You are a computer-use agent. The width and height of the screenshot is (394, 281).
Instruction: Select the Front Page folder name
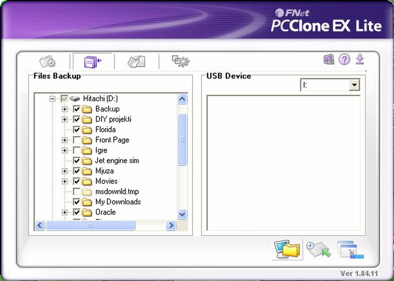(x=112, y=140)
